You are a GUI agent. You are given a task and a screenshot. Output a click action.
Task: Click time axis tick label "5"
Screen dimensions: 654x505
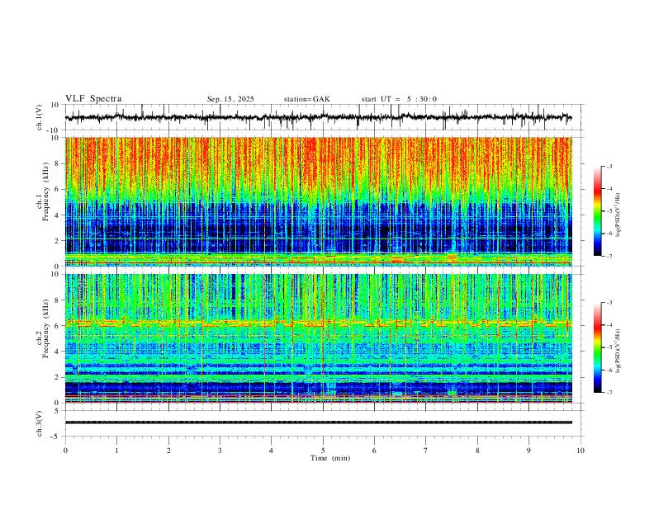point(323,451)
